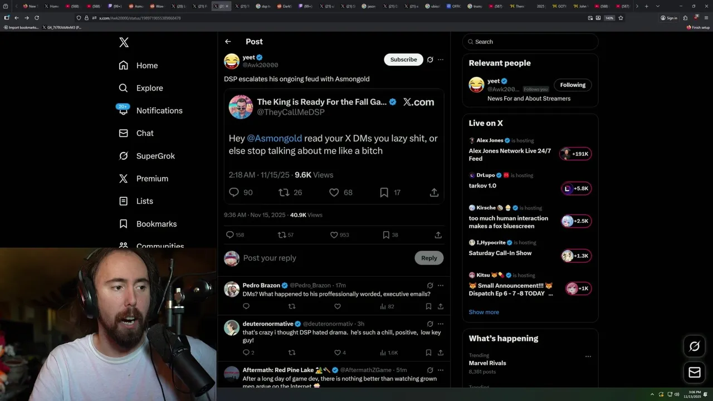Viewport: 713px width, 401px height.
Task: Click Show more under Live on X
Action: (x=484, y=312)
